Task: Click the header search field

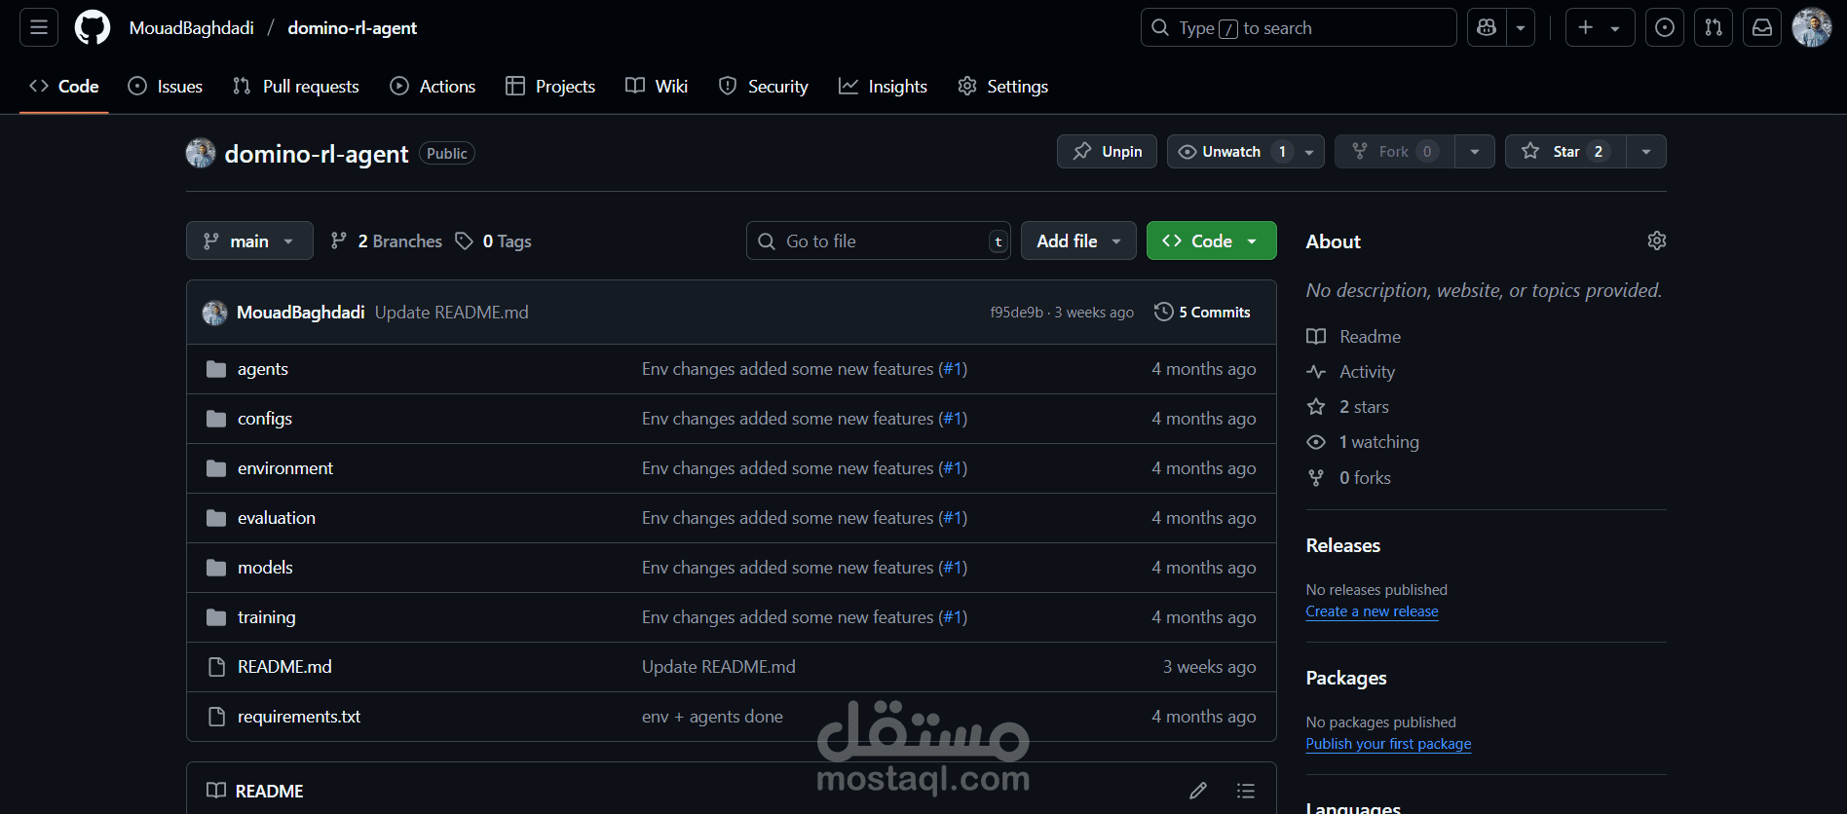Action: (1299, 27)
